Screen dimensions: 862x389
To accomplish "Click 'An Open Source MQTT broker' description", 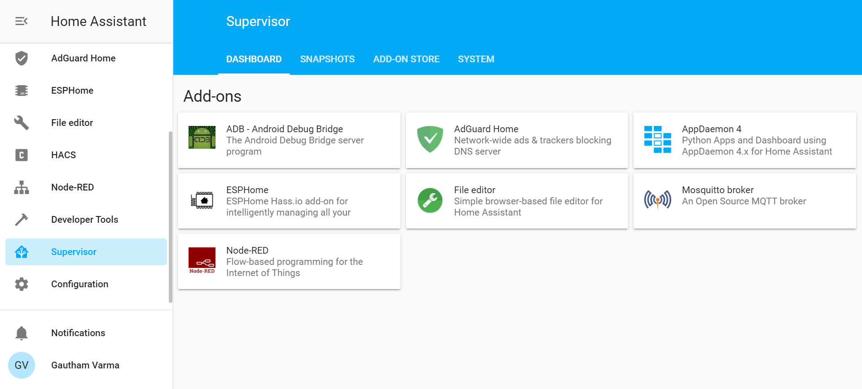I will point(744,201).
